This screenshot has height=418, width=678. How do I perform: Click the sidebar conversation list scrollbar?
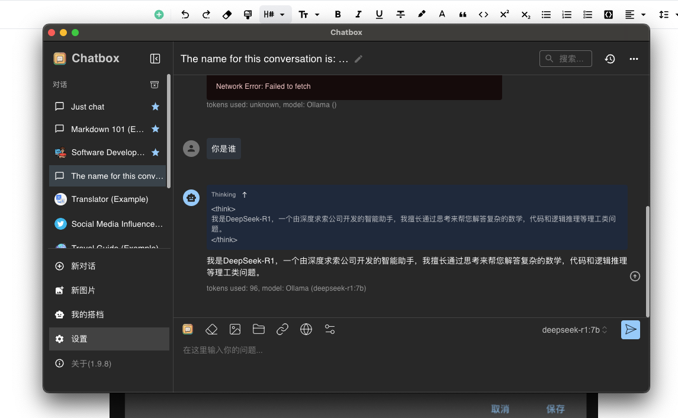coord(169,131)
